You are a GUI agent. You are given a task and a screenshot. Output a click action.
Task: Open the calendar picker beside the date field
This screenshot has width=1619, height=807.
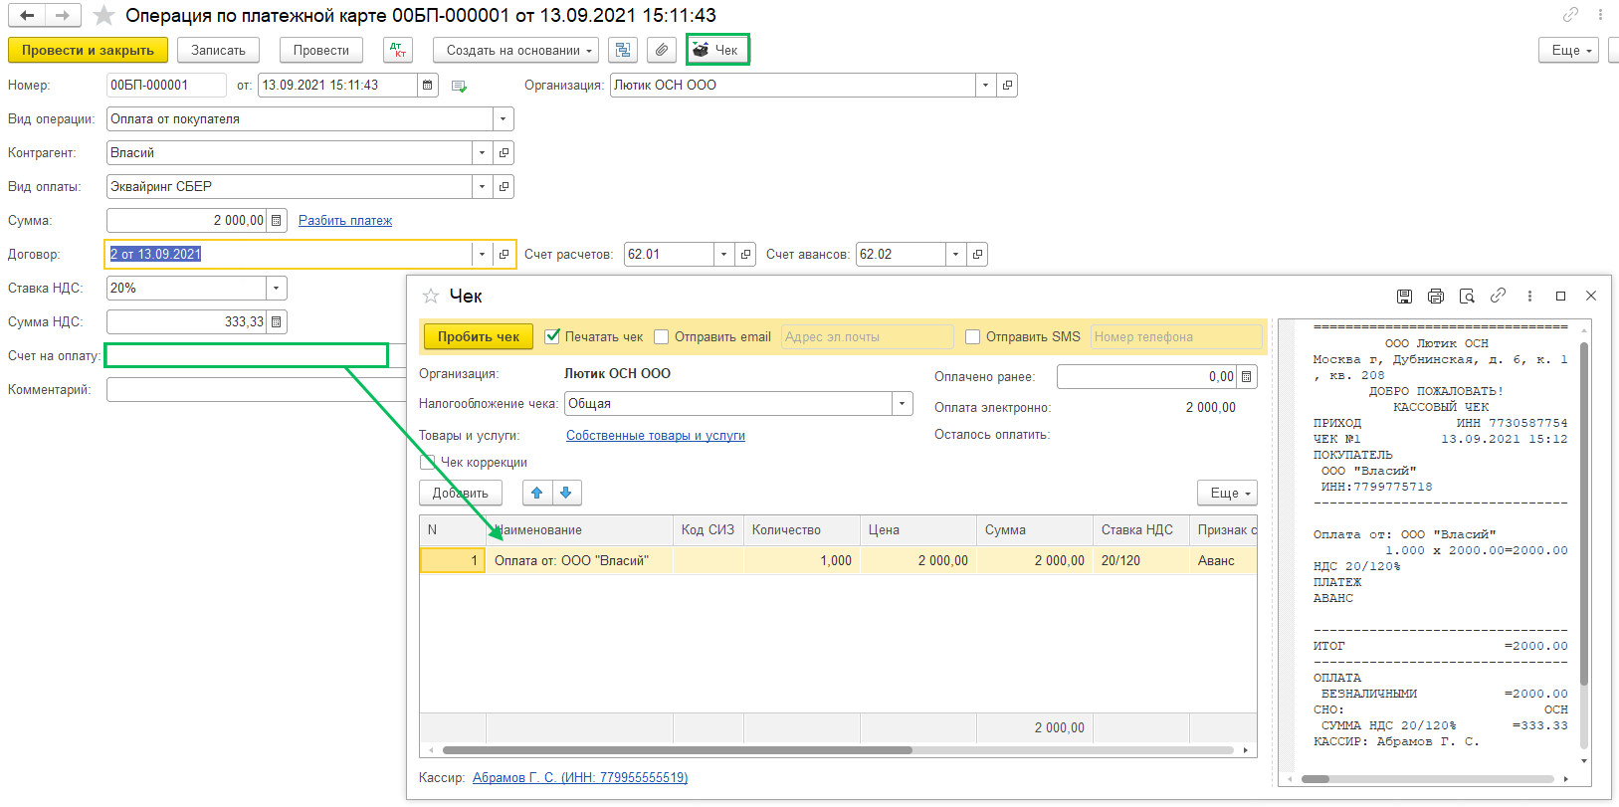[428, 86]
